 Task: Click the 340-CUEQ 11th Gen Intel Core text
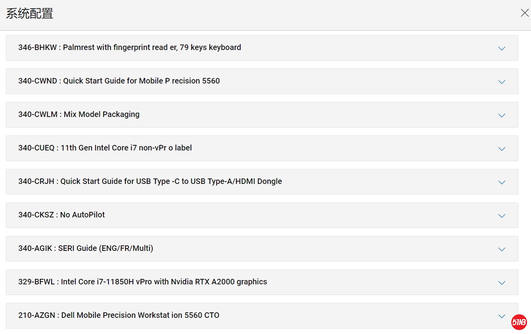point(105,148)
